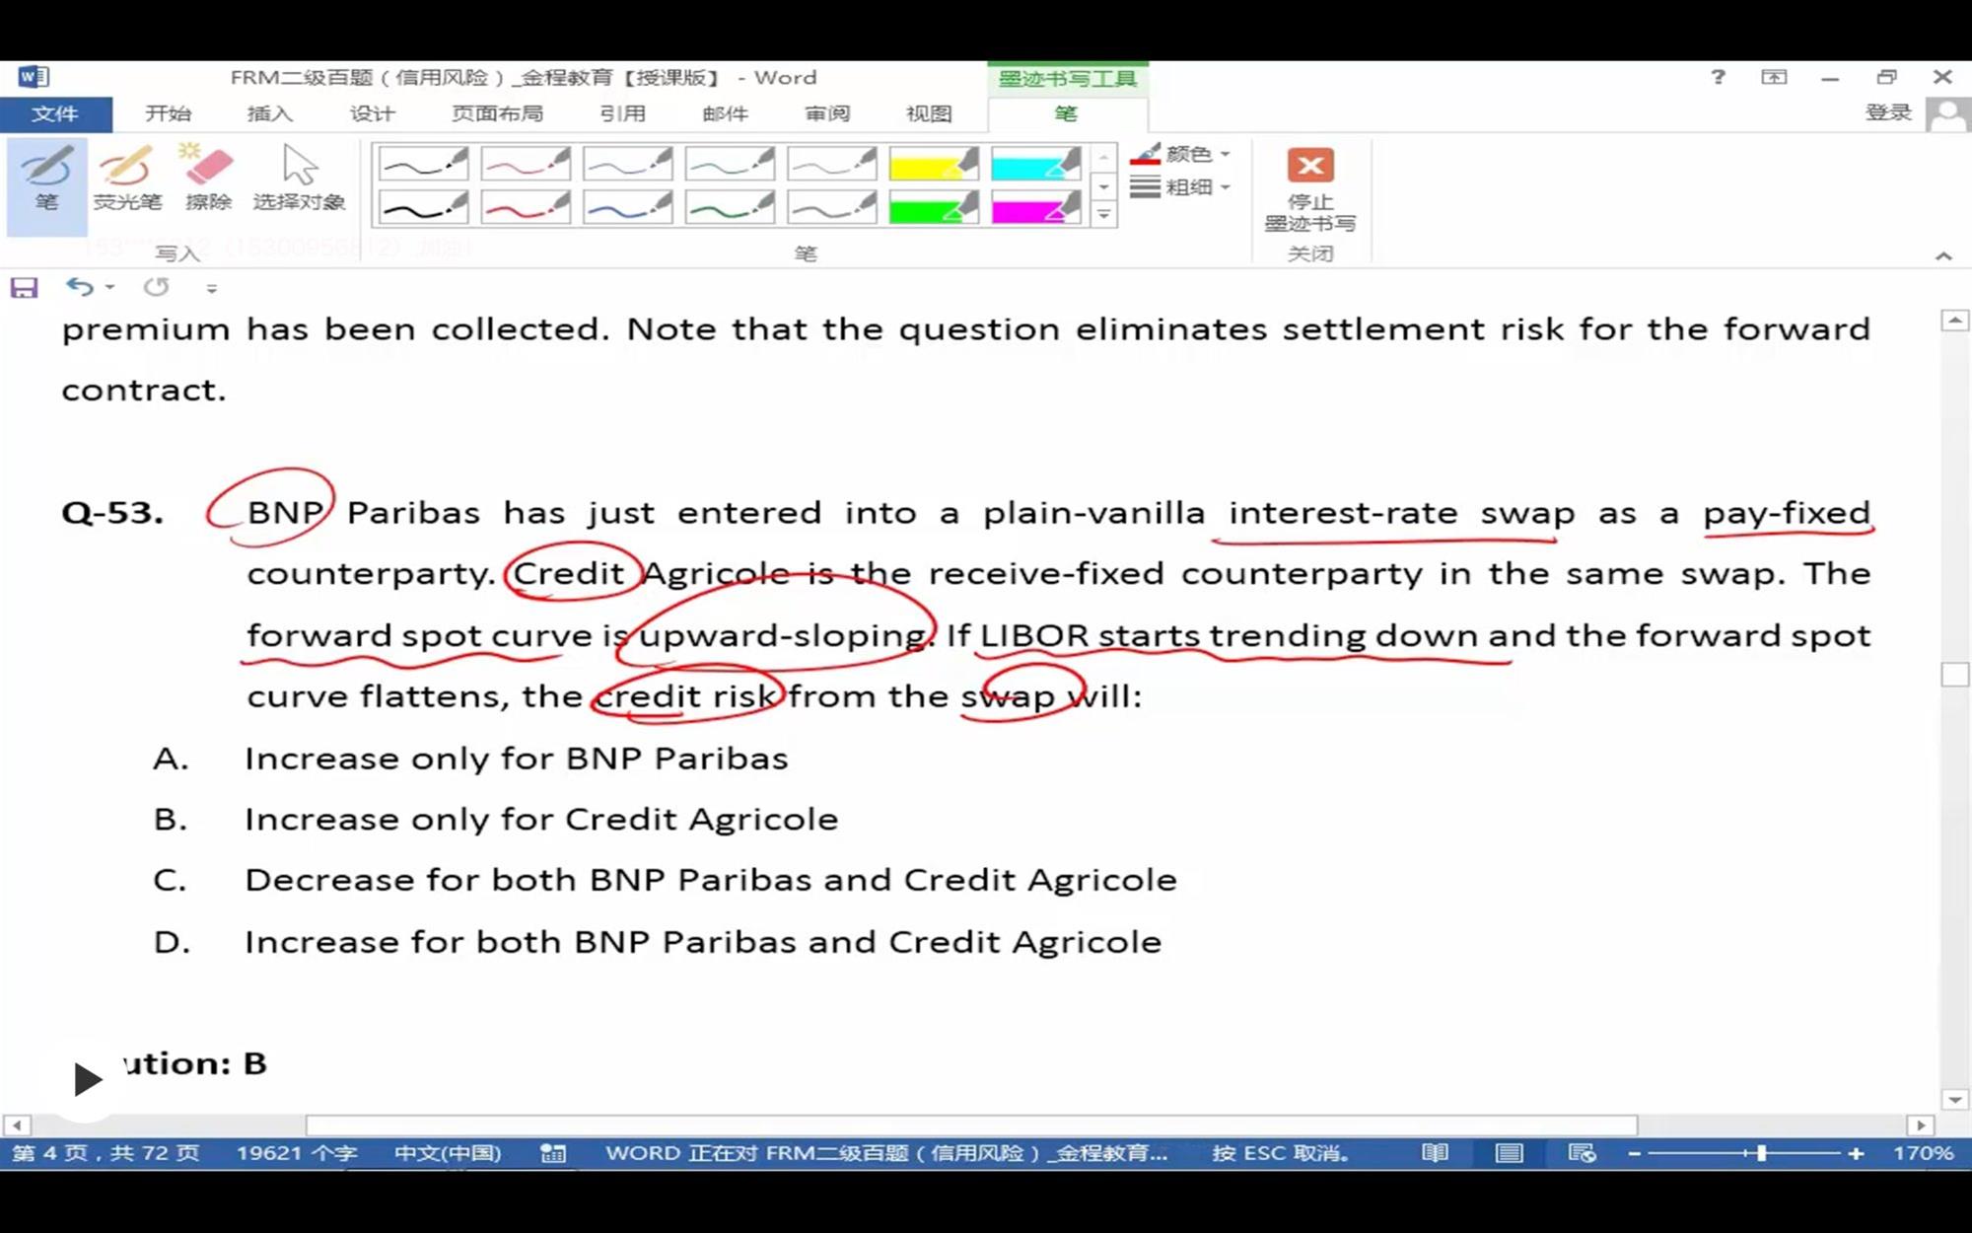
Task: Click the vertical scrollbar thumb
Action: coord(1954,675)
